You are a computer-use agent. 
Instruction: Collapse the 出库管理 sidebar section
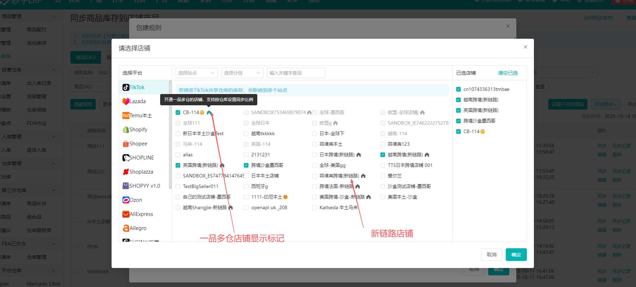[x=53, y=163]
